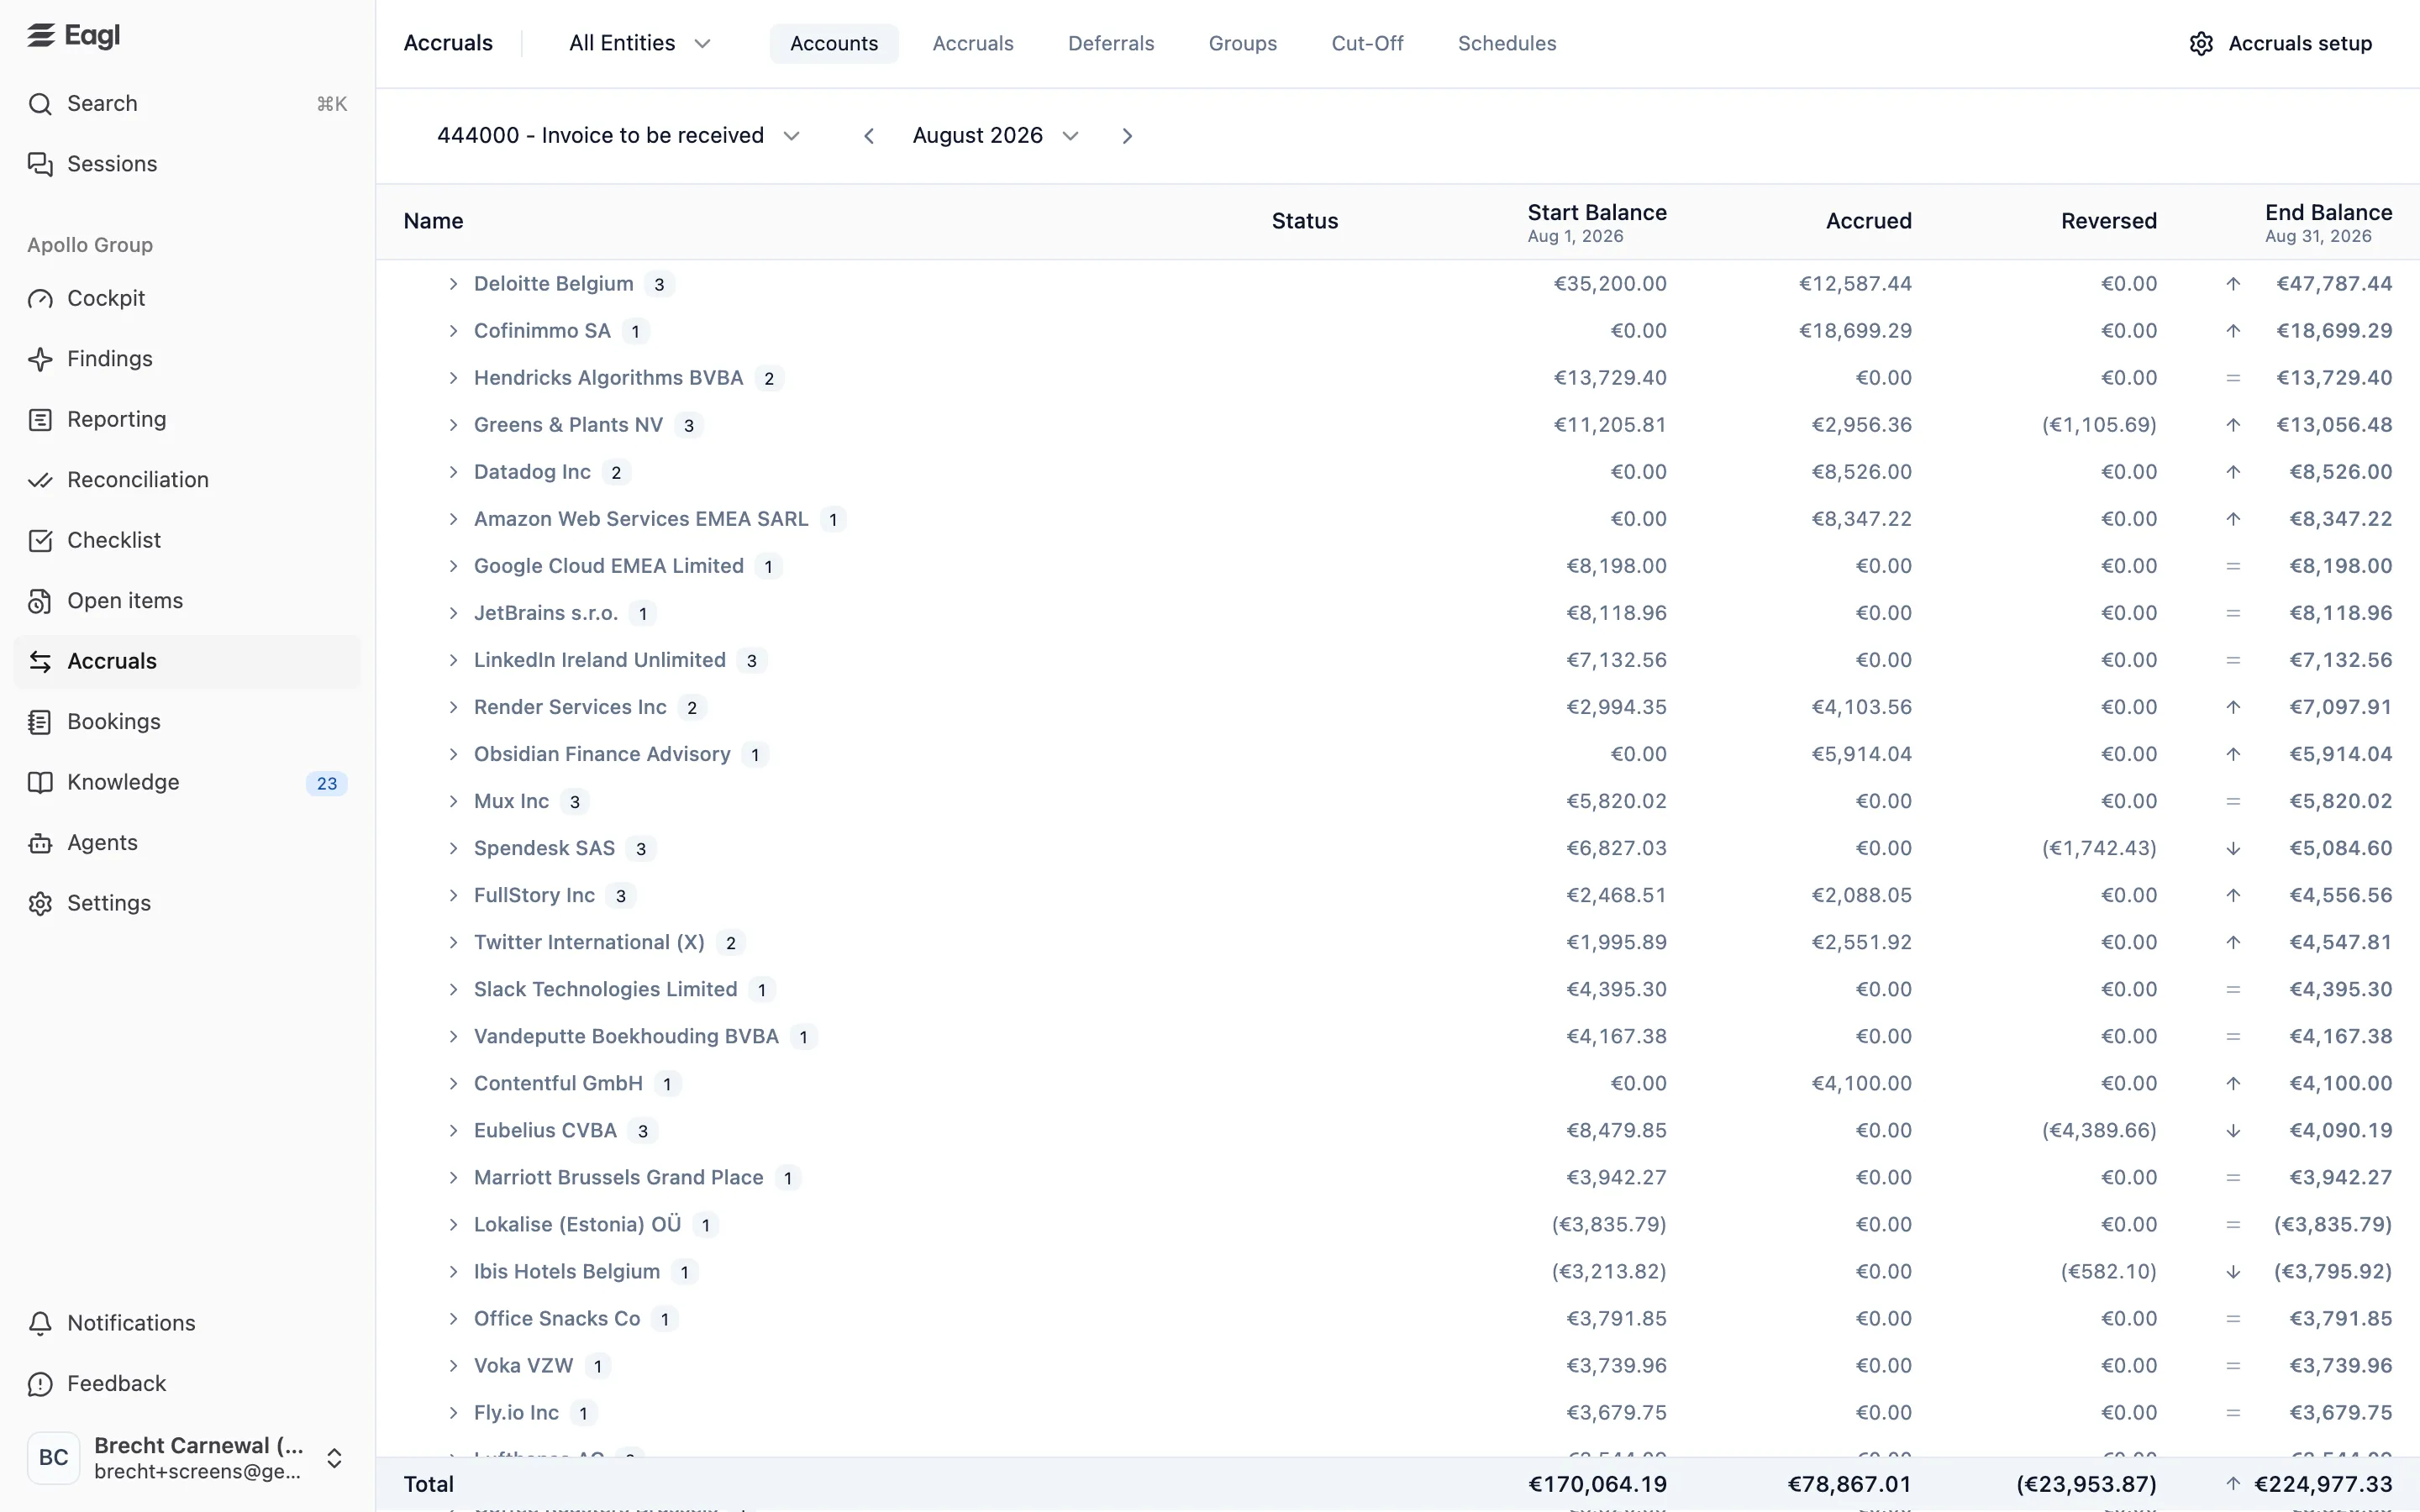Open the All Entities dropdown

click(640, 44)
